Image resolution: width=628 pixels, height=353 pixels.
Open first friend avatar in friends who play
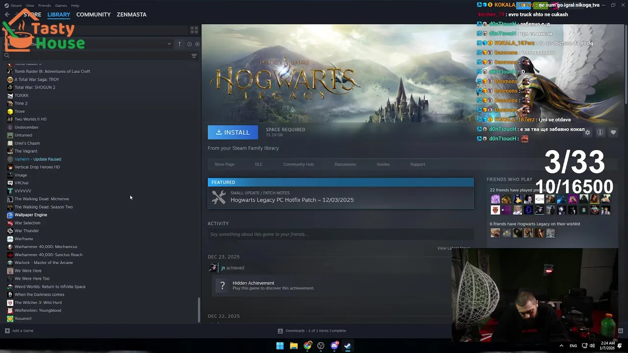click(x=495, y=199)
